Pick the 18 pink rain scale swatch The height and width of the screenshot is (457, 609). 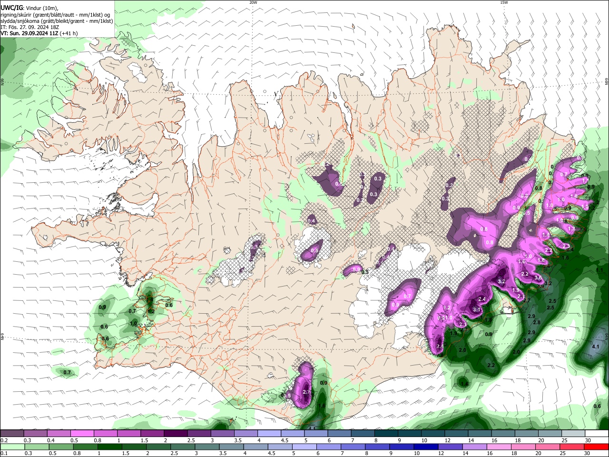pos(523,447)
